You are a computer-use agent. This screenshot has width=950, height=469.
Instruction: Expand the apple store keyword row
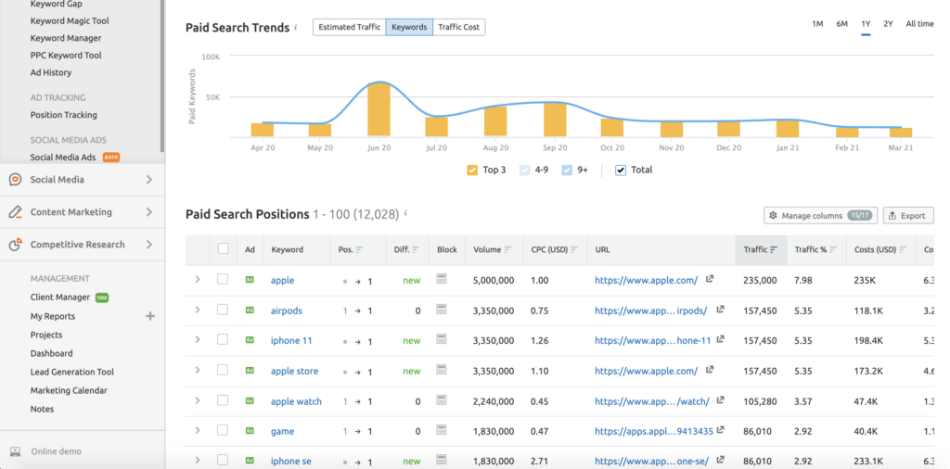pos(198,370)
